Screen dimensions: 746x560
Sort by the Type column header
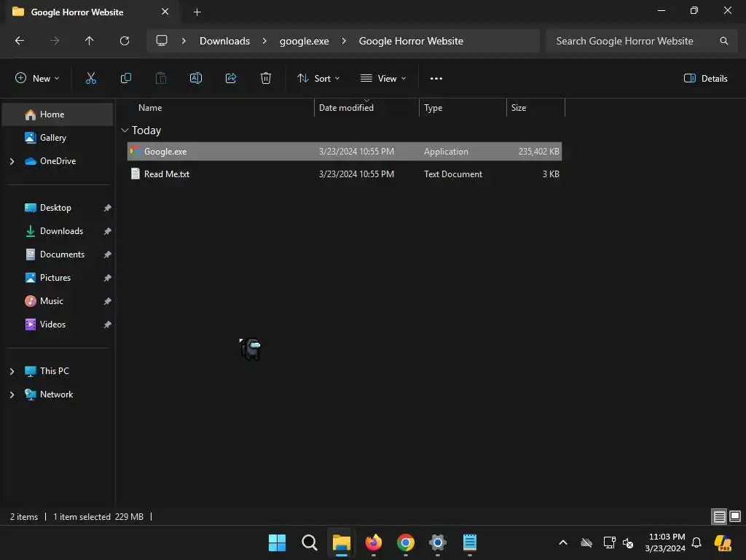coord(463,108)
